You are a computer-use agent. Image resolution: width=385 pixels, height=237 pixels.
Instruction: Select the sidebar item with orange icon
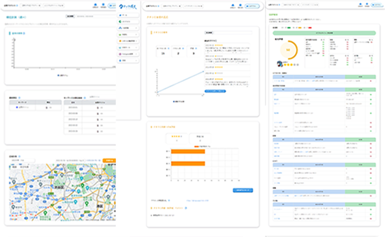tap(128, 41)
